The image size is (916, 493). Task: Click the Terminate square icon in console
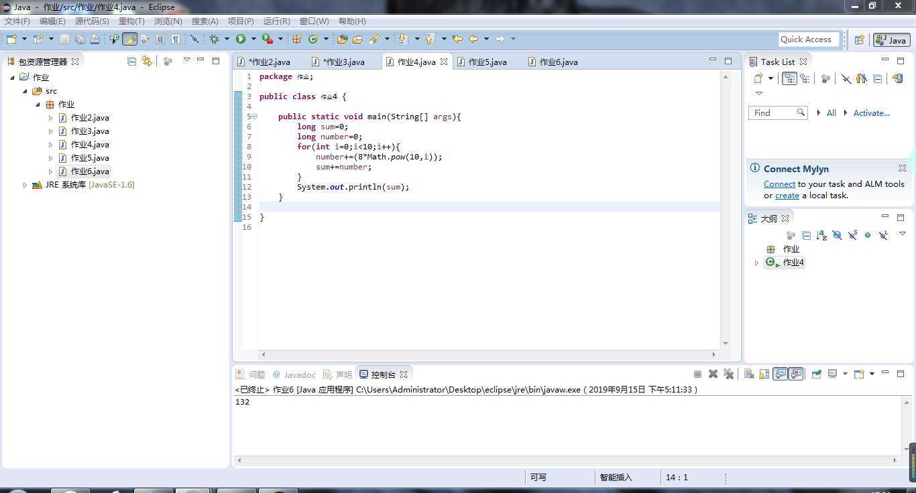pos(697,374)
